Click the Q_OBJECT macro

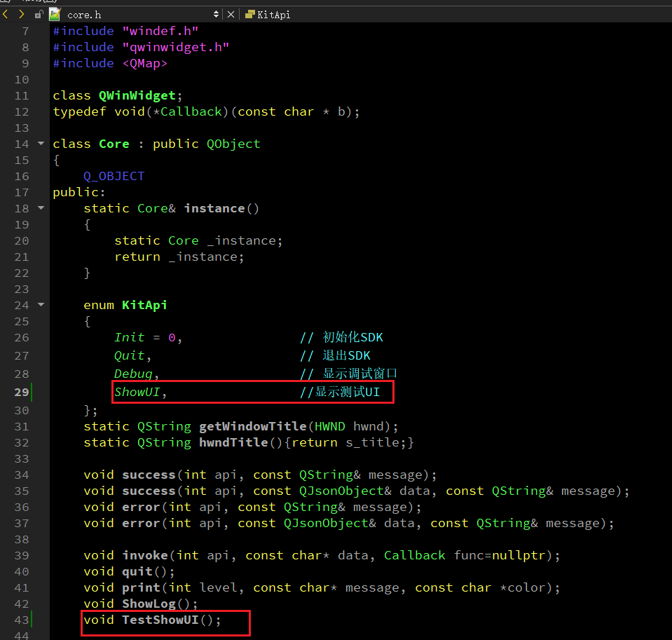114,176
